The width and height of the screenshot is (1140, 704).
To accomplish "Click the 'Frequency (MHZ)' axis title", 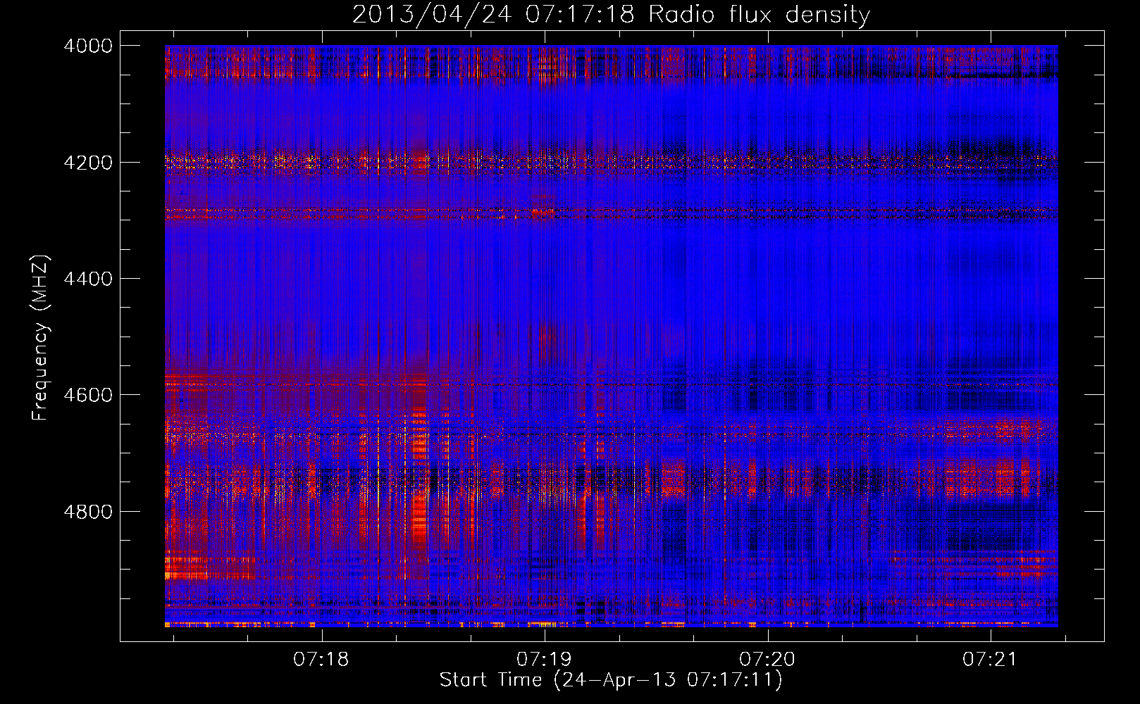I will point(41,337).
